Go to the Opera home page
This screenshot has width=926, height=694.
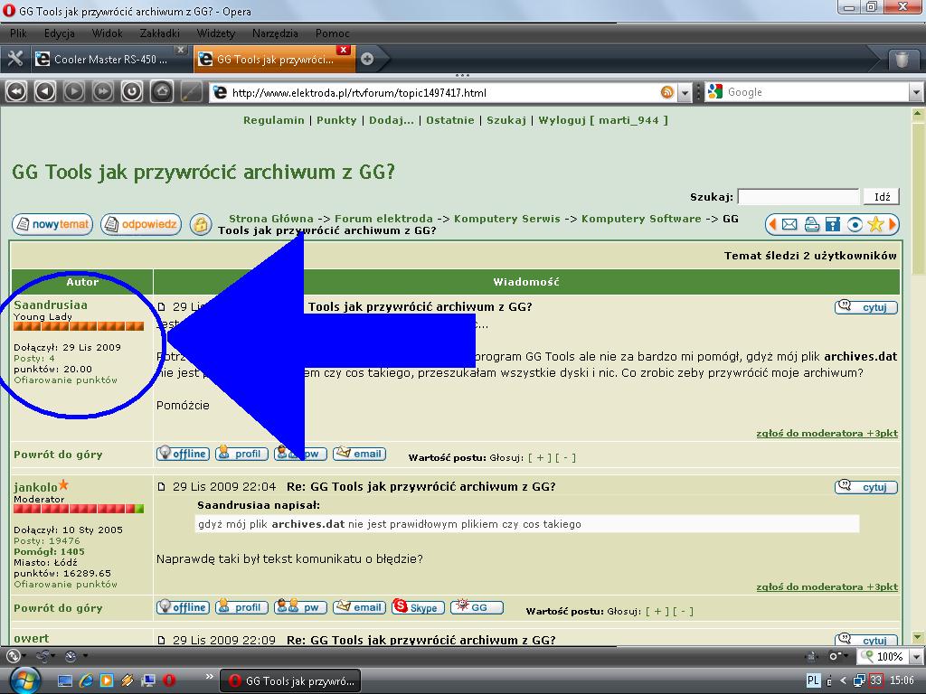click(x=162, y=91)
